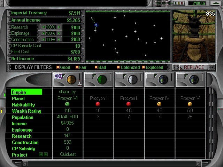Increase Research spending with right arrow
This screenshot has height=167, width=223.
click(59, 27)
